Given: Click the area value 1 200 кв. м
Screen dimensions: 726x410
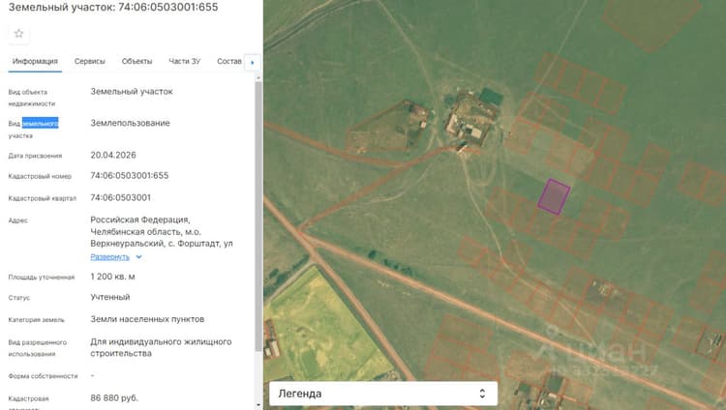Looking at the screenshot, I should [112, 277].
